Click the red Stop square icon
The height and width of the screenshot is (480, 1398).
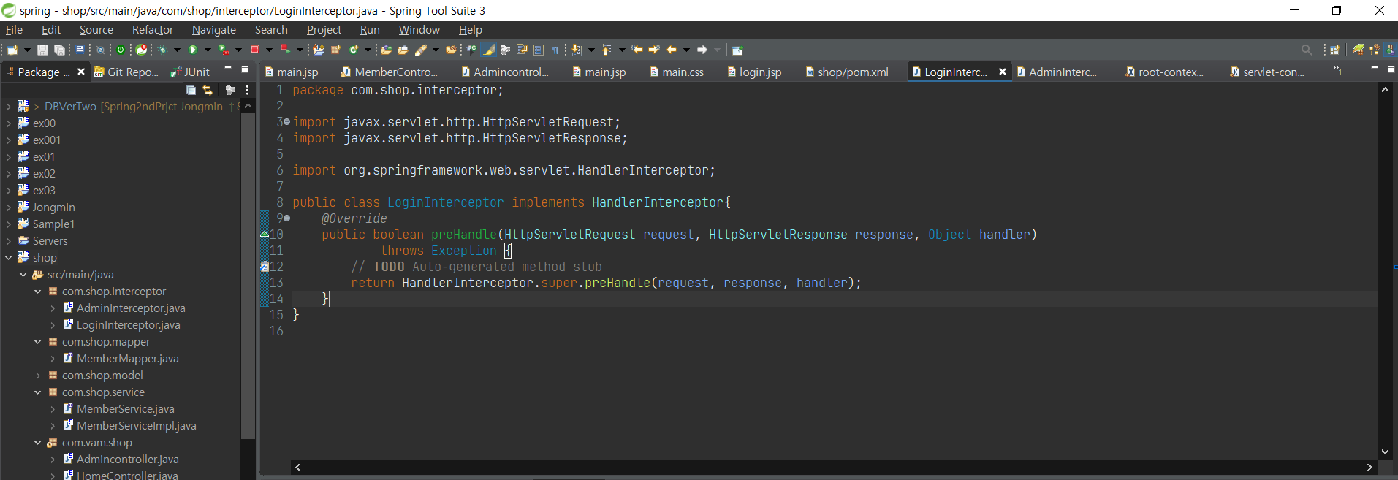[x=254, y=50]
